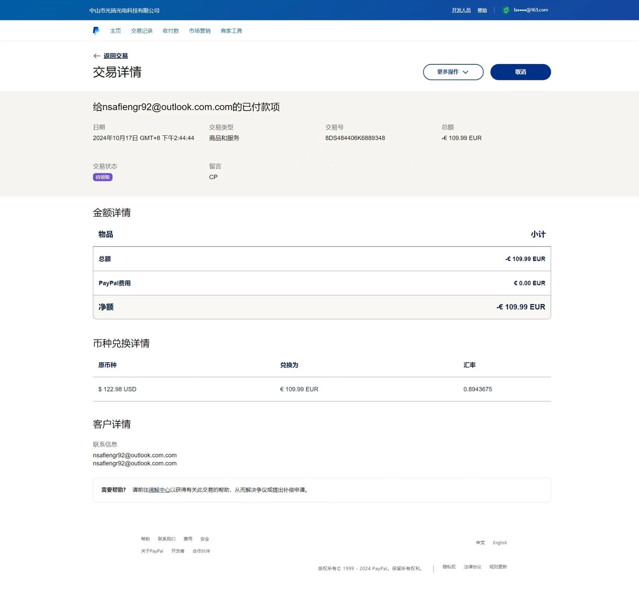The height and width of the screenshot is (597, 639).
Task: Open the 主页 navigation tab
Action: tap(115, 31)
